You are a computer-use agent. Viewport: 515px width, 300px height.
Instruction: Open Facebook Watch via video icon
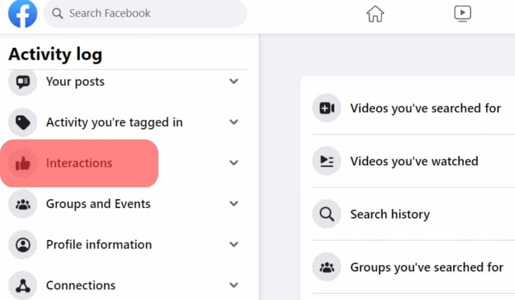(462, 14)
